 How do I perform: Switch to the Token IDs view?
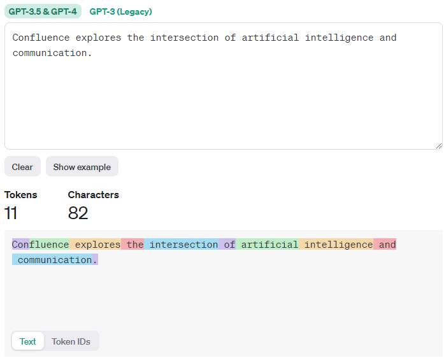[x=71, y=341]
